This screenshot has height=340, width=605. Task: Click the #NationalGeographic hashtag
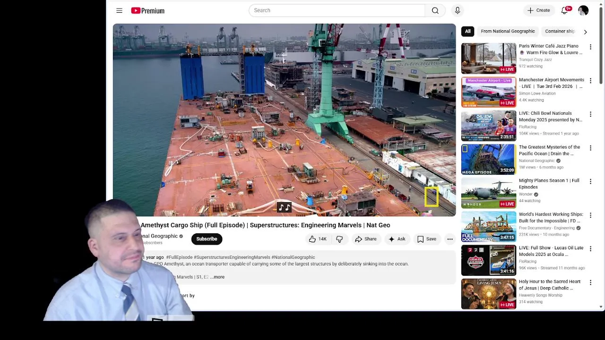[293, 257]
